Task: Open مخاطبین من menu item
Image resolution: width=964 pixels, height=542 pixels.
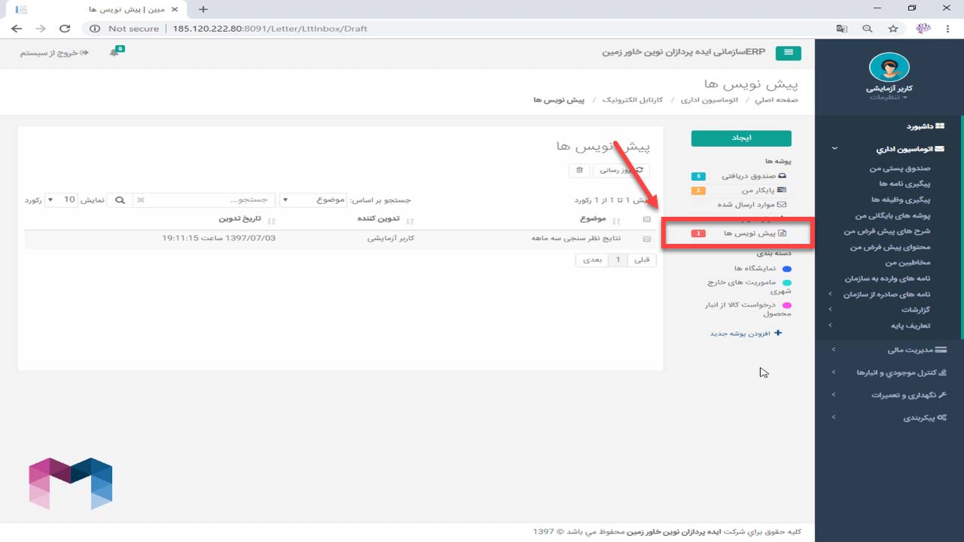Action: point(908,263)
